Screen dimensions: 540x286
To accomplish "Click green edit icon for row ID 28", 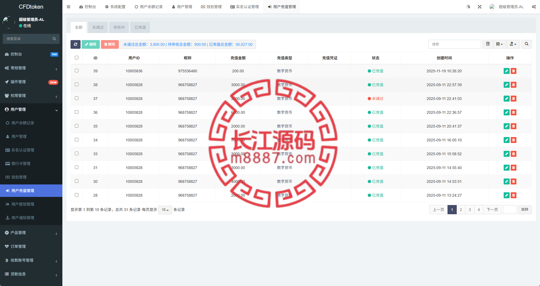I will [x=506, y=195].
